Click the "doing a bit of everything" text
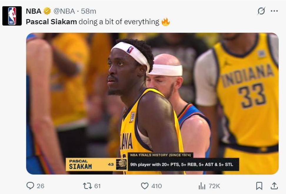286x194 pixels. coord(119,22)
